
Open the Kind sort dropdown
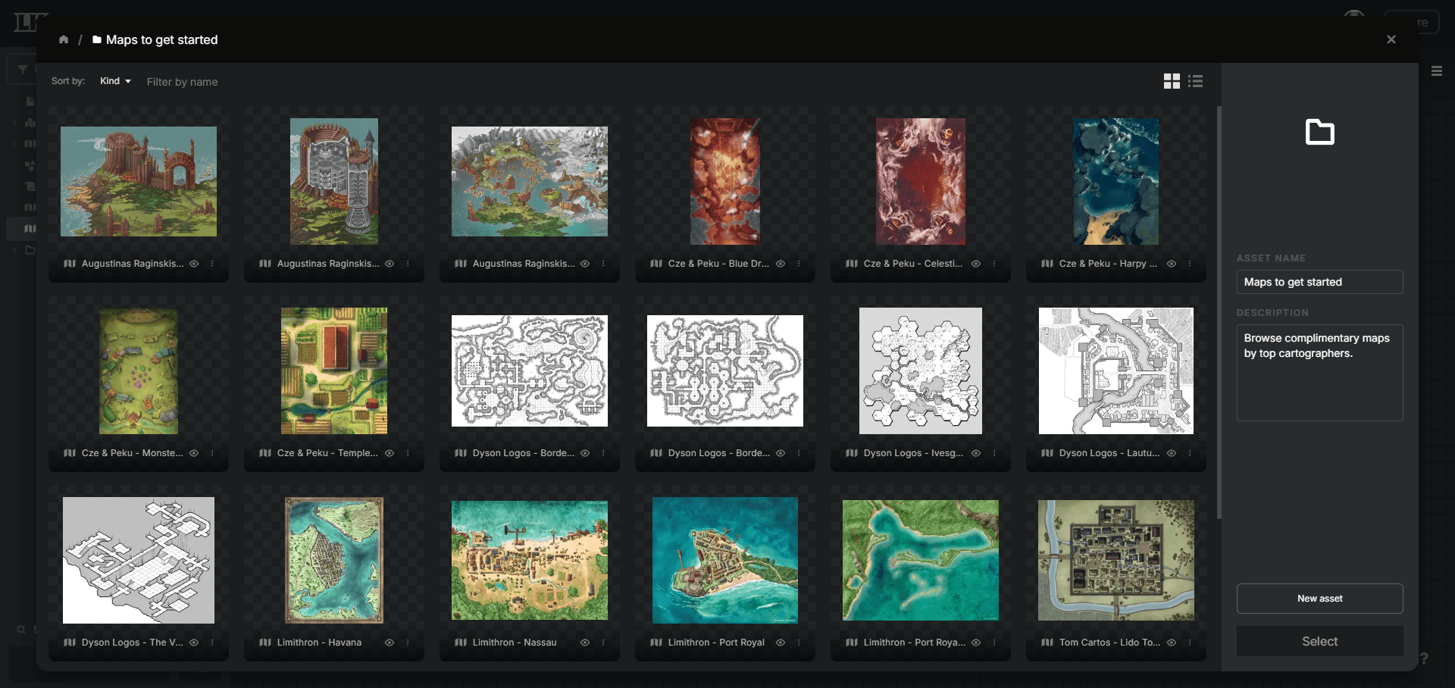pos(115,81)
